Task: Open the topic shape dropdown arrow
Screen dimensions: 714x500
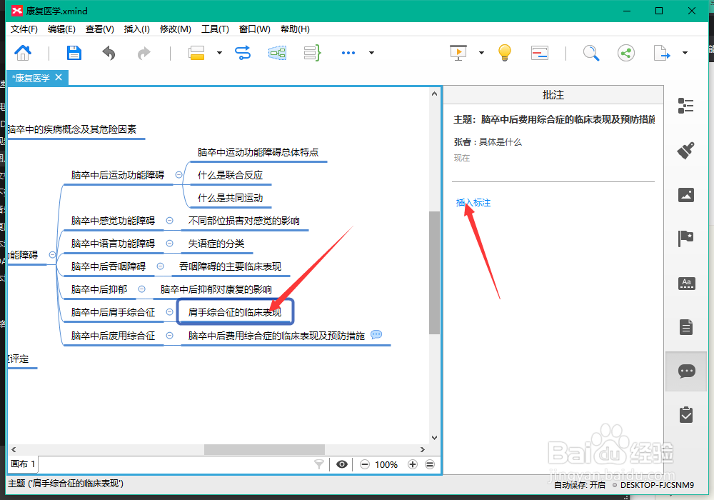Action: coord(219,53)
